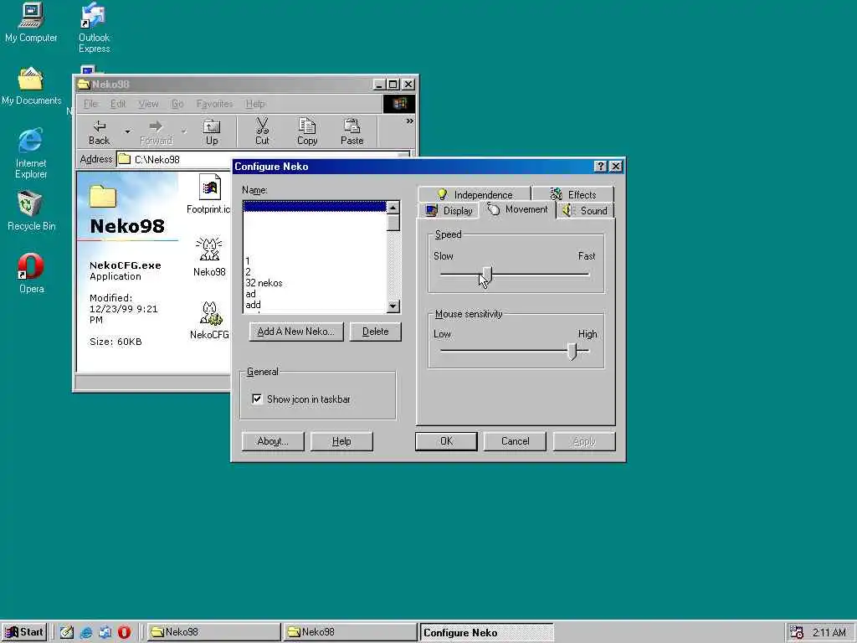Click the name list scroll down arrow
The height and width of the screenshot is (643, 857).
(393, 306)
